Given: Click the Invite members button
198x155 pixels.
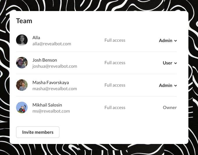Looking at the screenshot, I should point(38,132).
